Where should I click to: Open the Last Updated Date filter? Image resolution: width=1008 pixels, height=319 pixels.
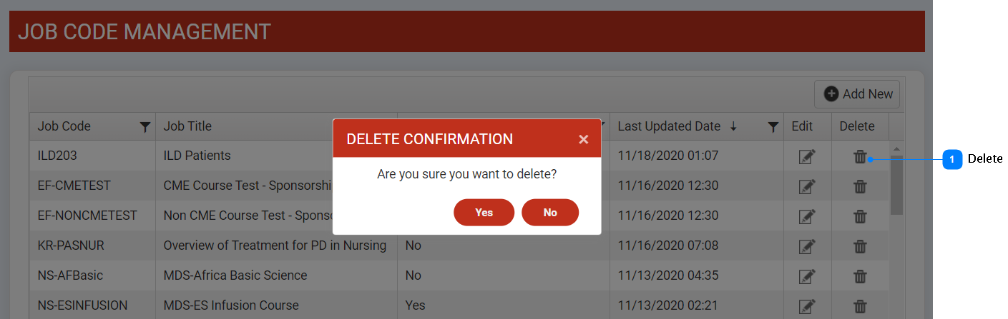773,127
